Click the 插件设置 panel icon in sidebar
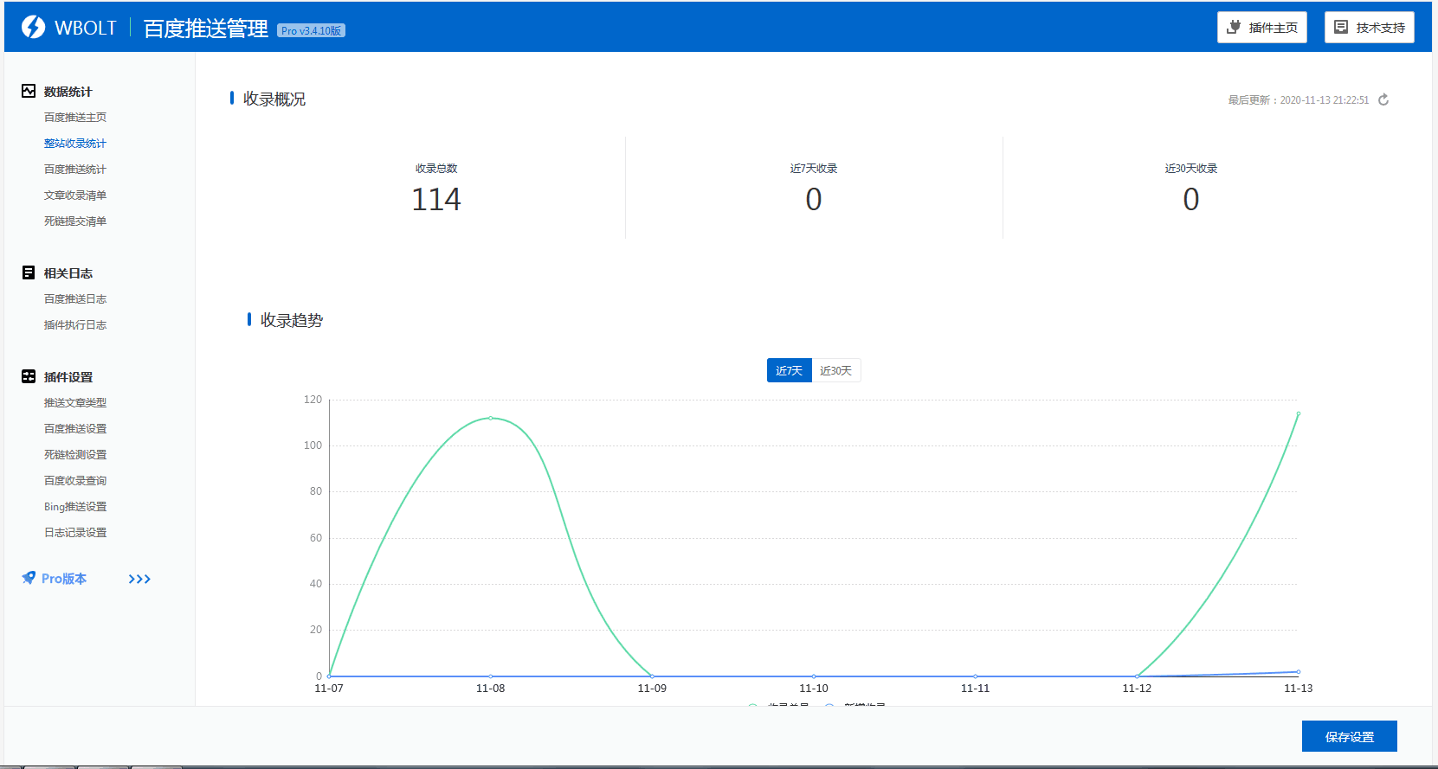 29,376
